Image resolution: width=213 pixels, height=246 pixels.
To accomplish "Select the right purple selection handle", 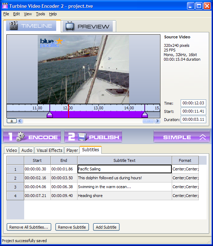I will tap(145, 115).
